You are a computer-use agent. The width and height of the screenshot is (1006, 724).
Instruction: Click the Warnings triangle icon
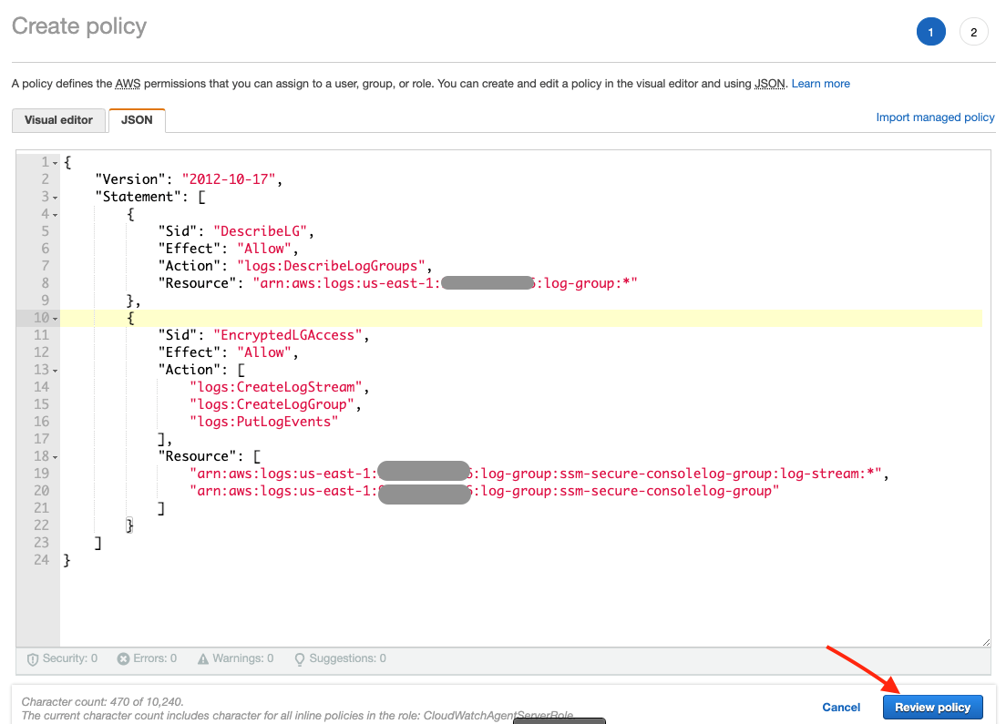[x=202, y=658]
